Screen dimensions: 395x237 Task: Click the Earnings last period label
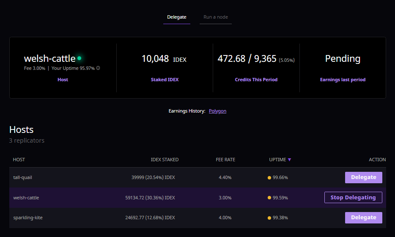click(x=343, y=80)
